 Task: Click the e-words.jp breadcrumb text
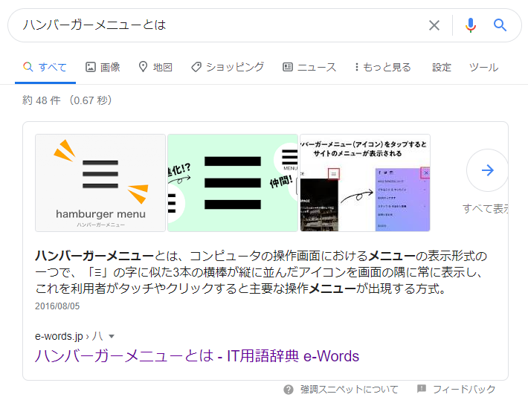(59, 336)
